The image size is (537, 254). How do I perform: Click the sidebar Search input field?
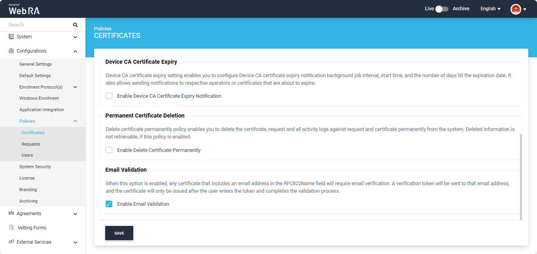(x=38, y=25)
